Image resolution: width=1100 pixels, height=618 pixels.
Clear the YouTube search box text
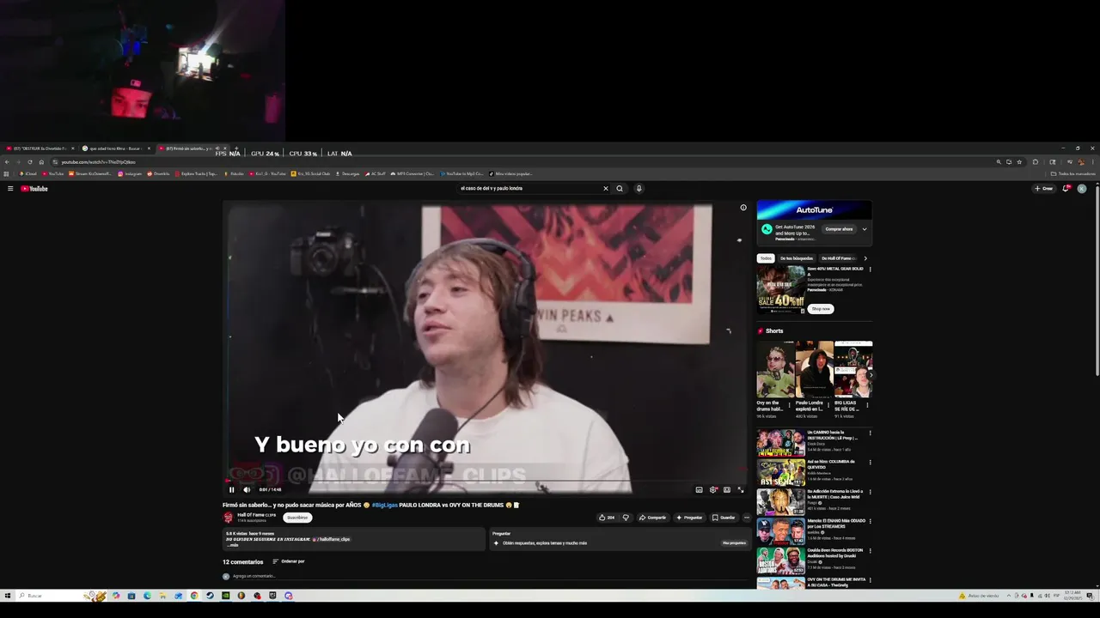click(605, 189)
